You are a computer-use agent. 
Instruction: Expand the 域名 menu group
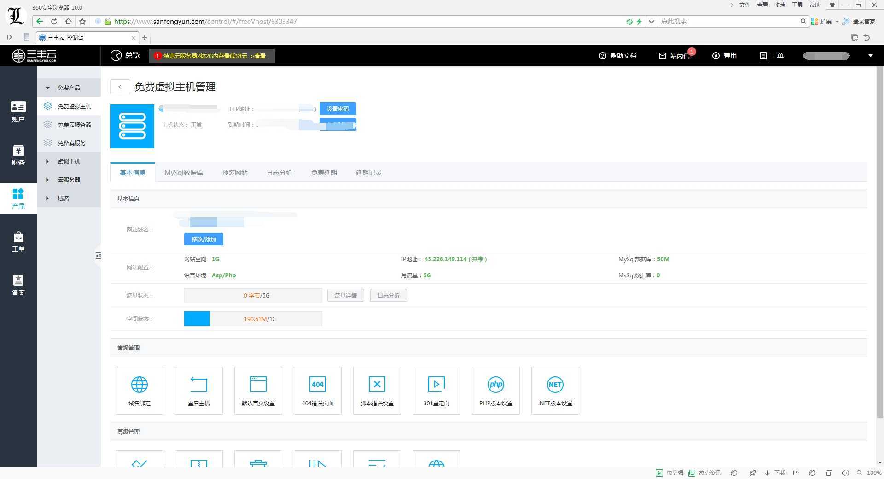click(x=69, y=198)
